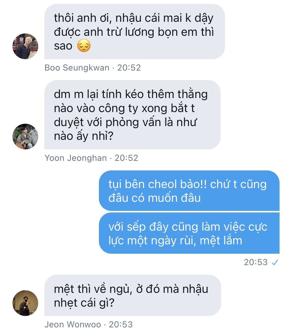
Task: Tap blue bubble 'với sếp đây cũng làm việc'
Action: [x=189, y=233]
